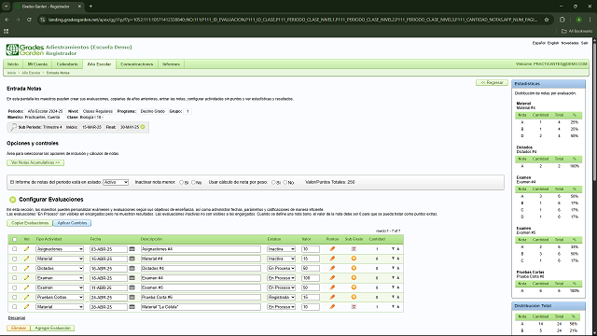The image size is (597, 336).
Task: Open the calendar picker for Asignaciones #4 date
Action: 132,249
